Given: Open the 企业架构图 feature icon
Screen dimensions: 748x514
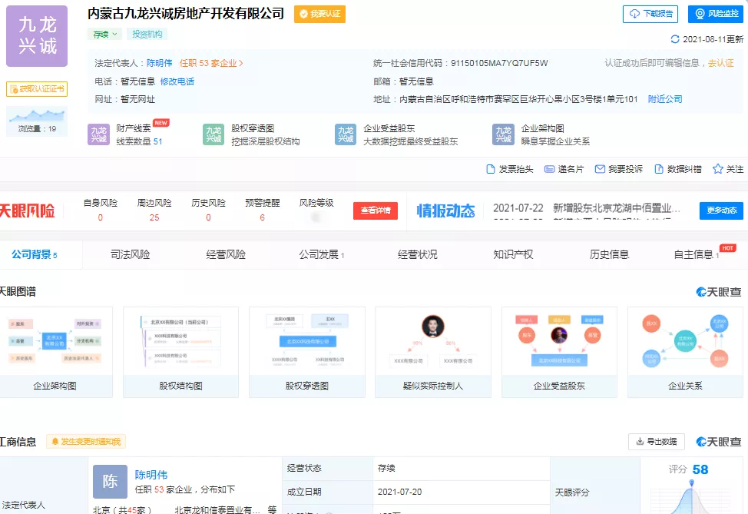Looking at the screenshot, I should click(504, 135).
